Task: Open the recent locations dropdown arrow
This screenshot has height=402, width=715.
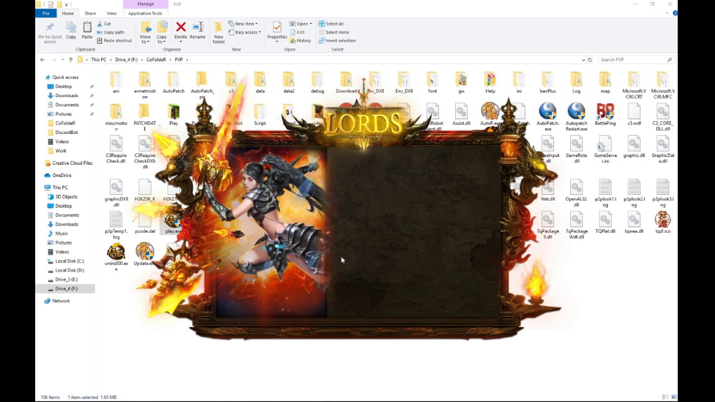Action: tap(63, 60)
